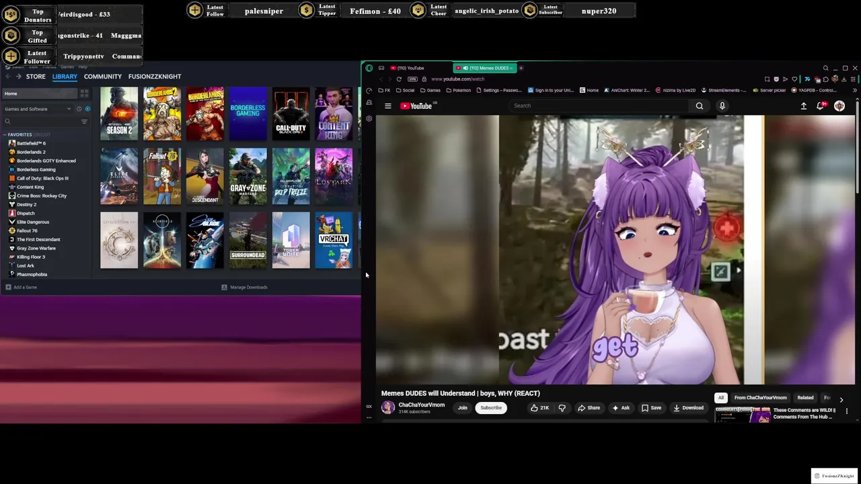Open Pokemon bookmark folder
The image size is (861, 484).
459,90
